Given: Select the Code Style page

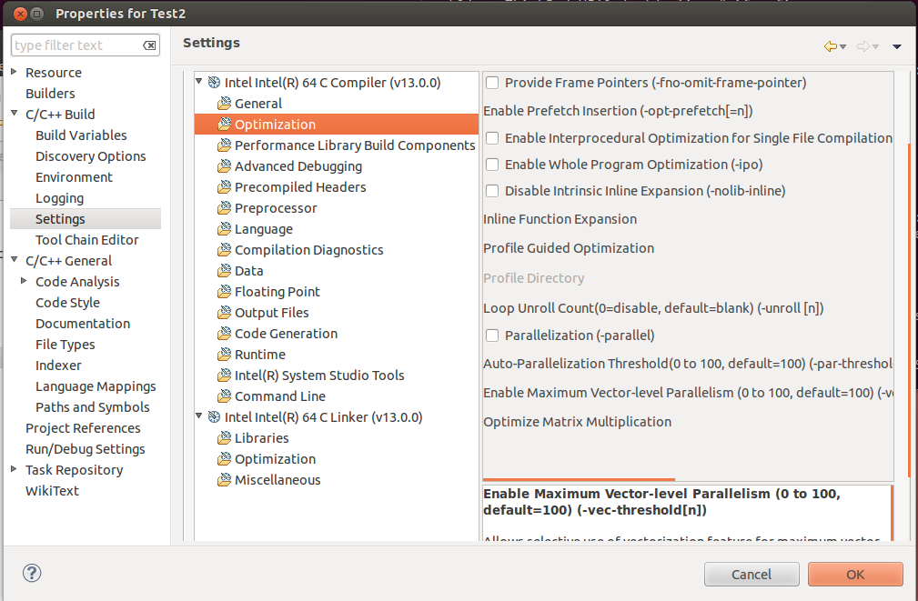Looking at the screenshot, I should pyautogui.click(x=68, y=303).
